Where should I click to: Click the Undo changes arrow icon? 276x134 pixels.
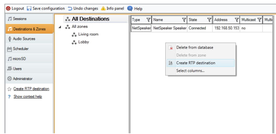point(70,8)
